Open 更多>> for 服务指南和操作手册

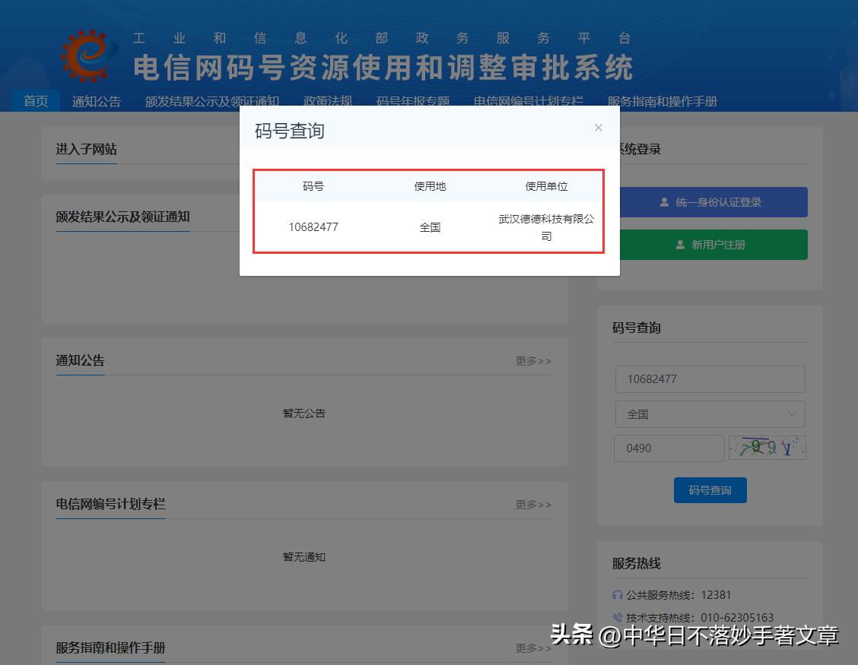point(533,648)
